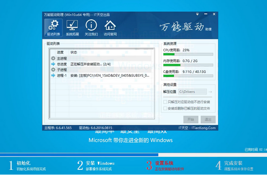267x175 pixels.
Task: Click the C盘使用率 progress bar
Action: [188, 76]
